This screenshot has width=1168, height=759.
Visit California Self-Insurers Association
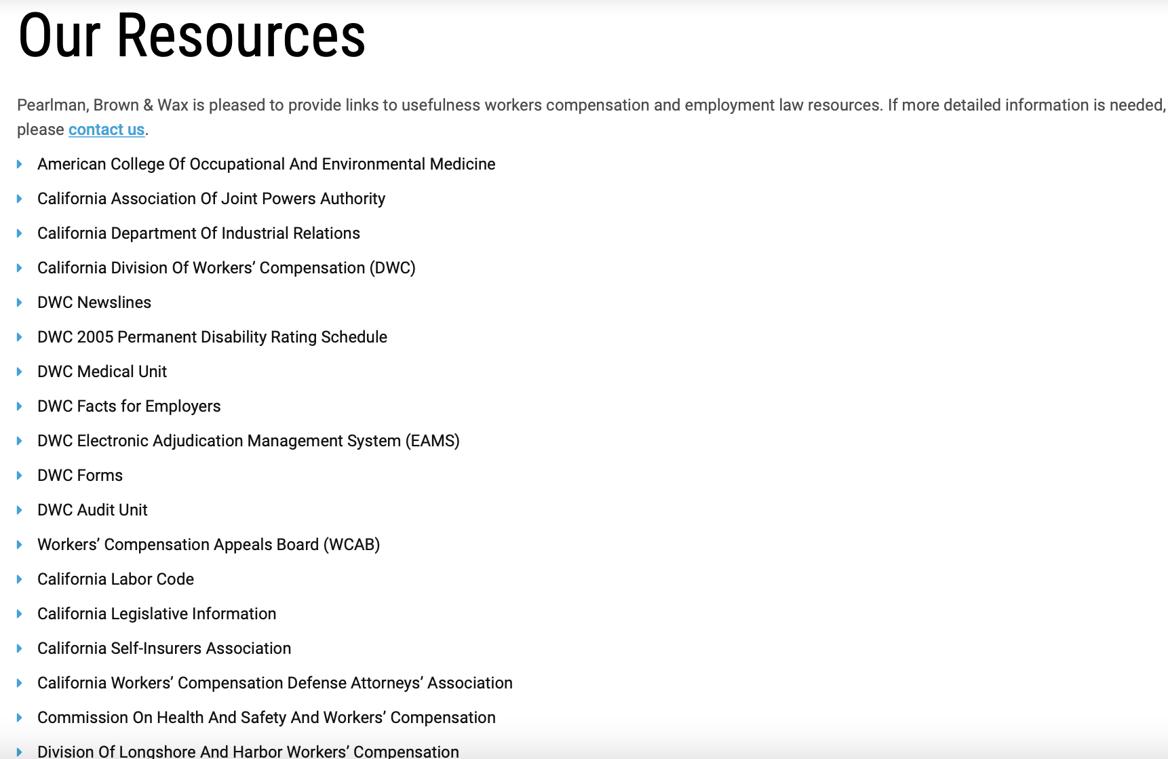click(164, 648)
